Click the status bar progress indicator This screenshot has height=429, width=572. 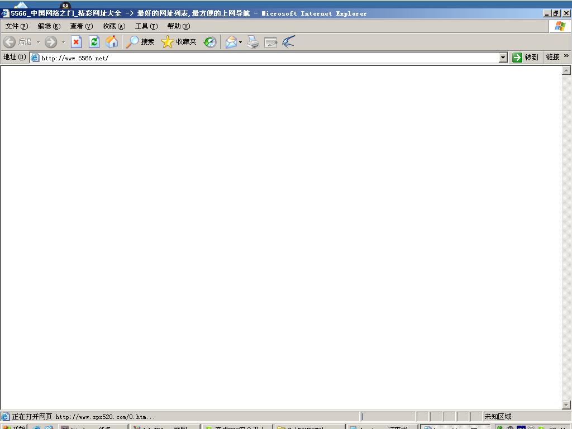(x=388, y=417)
